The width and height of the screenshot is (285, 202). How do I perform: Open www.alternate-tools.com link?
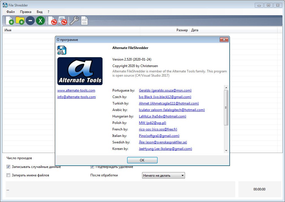click(x=76, y=90)
